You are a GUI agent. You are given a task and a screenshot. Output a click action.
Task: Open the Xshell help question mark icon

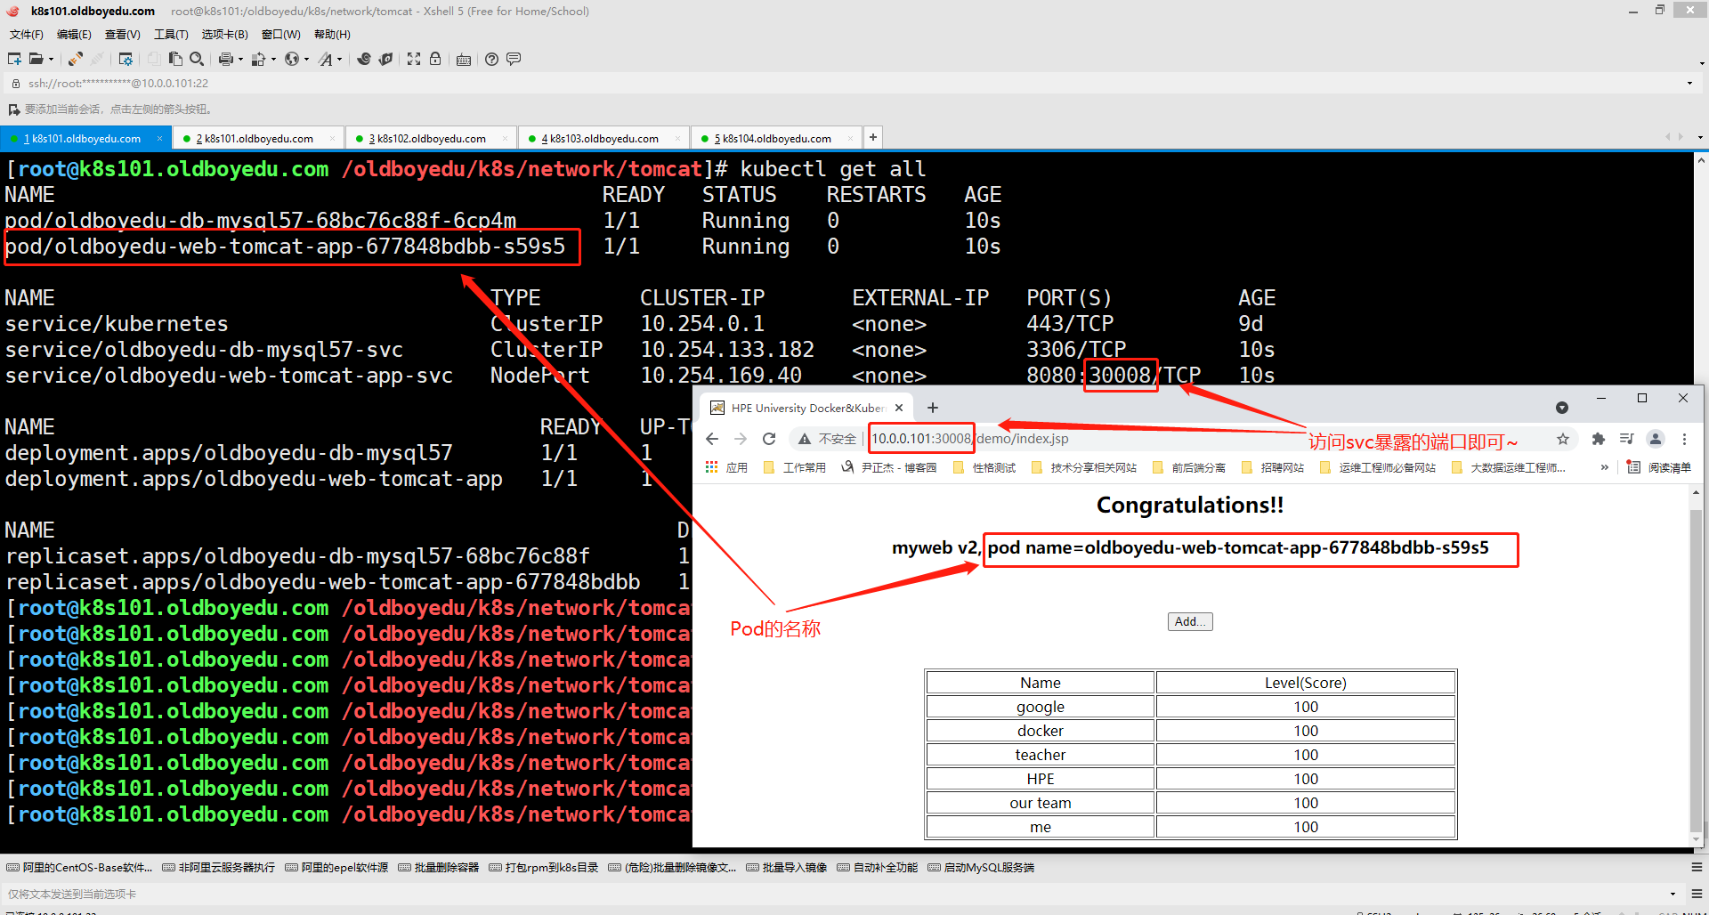pos(491,59)
